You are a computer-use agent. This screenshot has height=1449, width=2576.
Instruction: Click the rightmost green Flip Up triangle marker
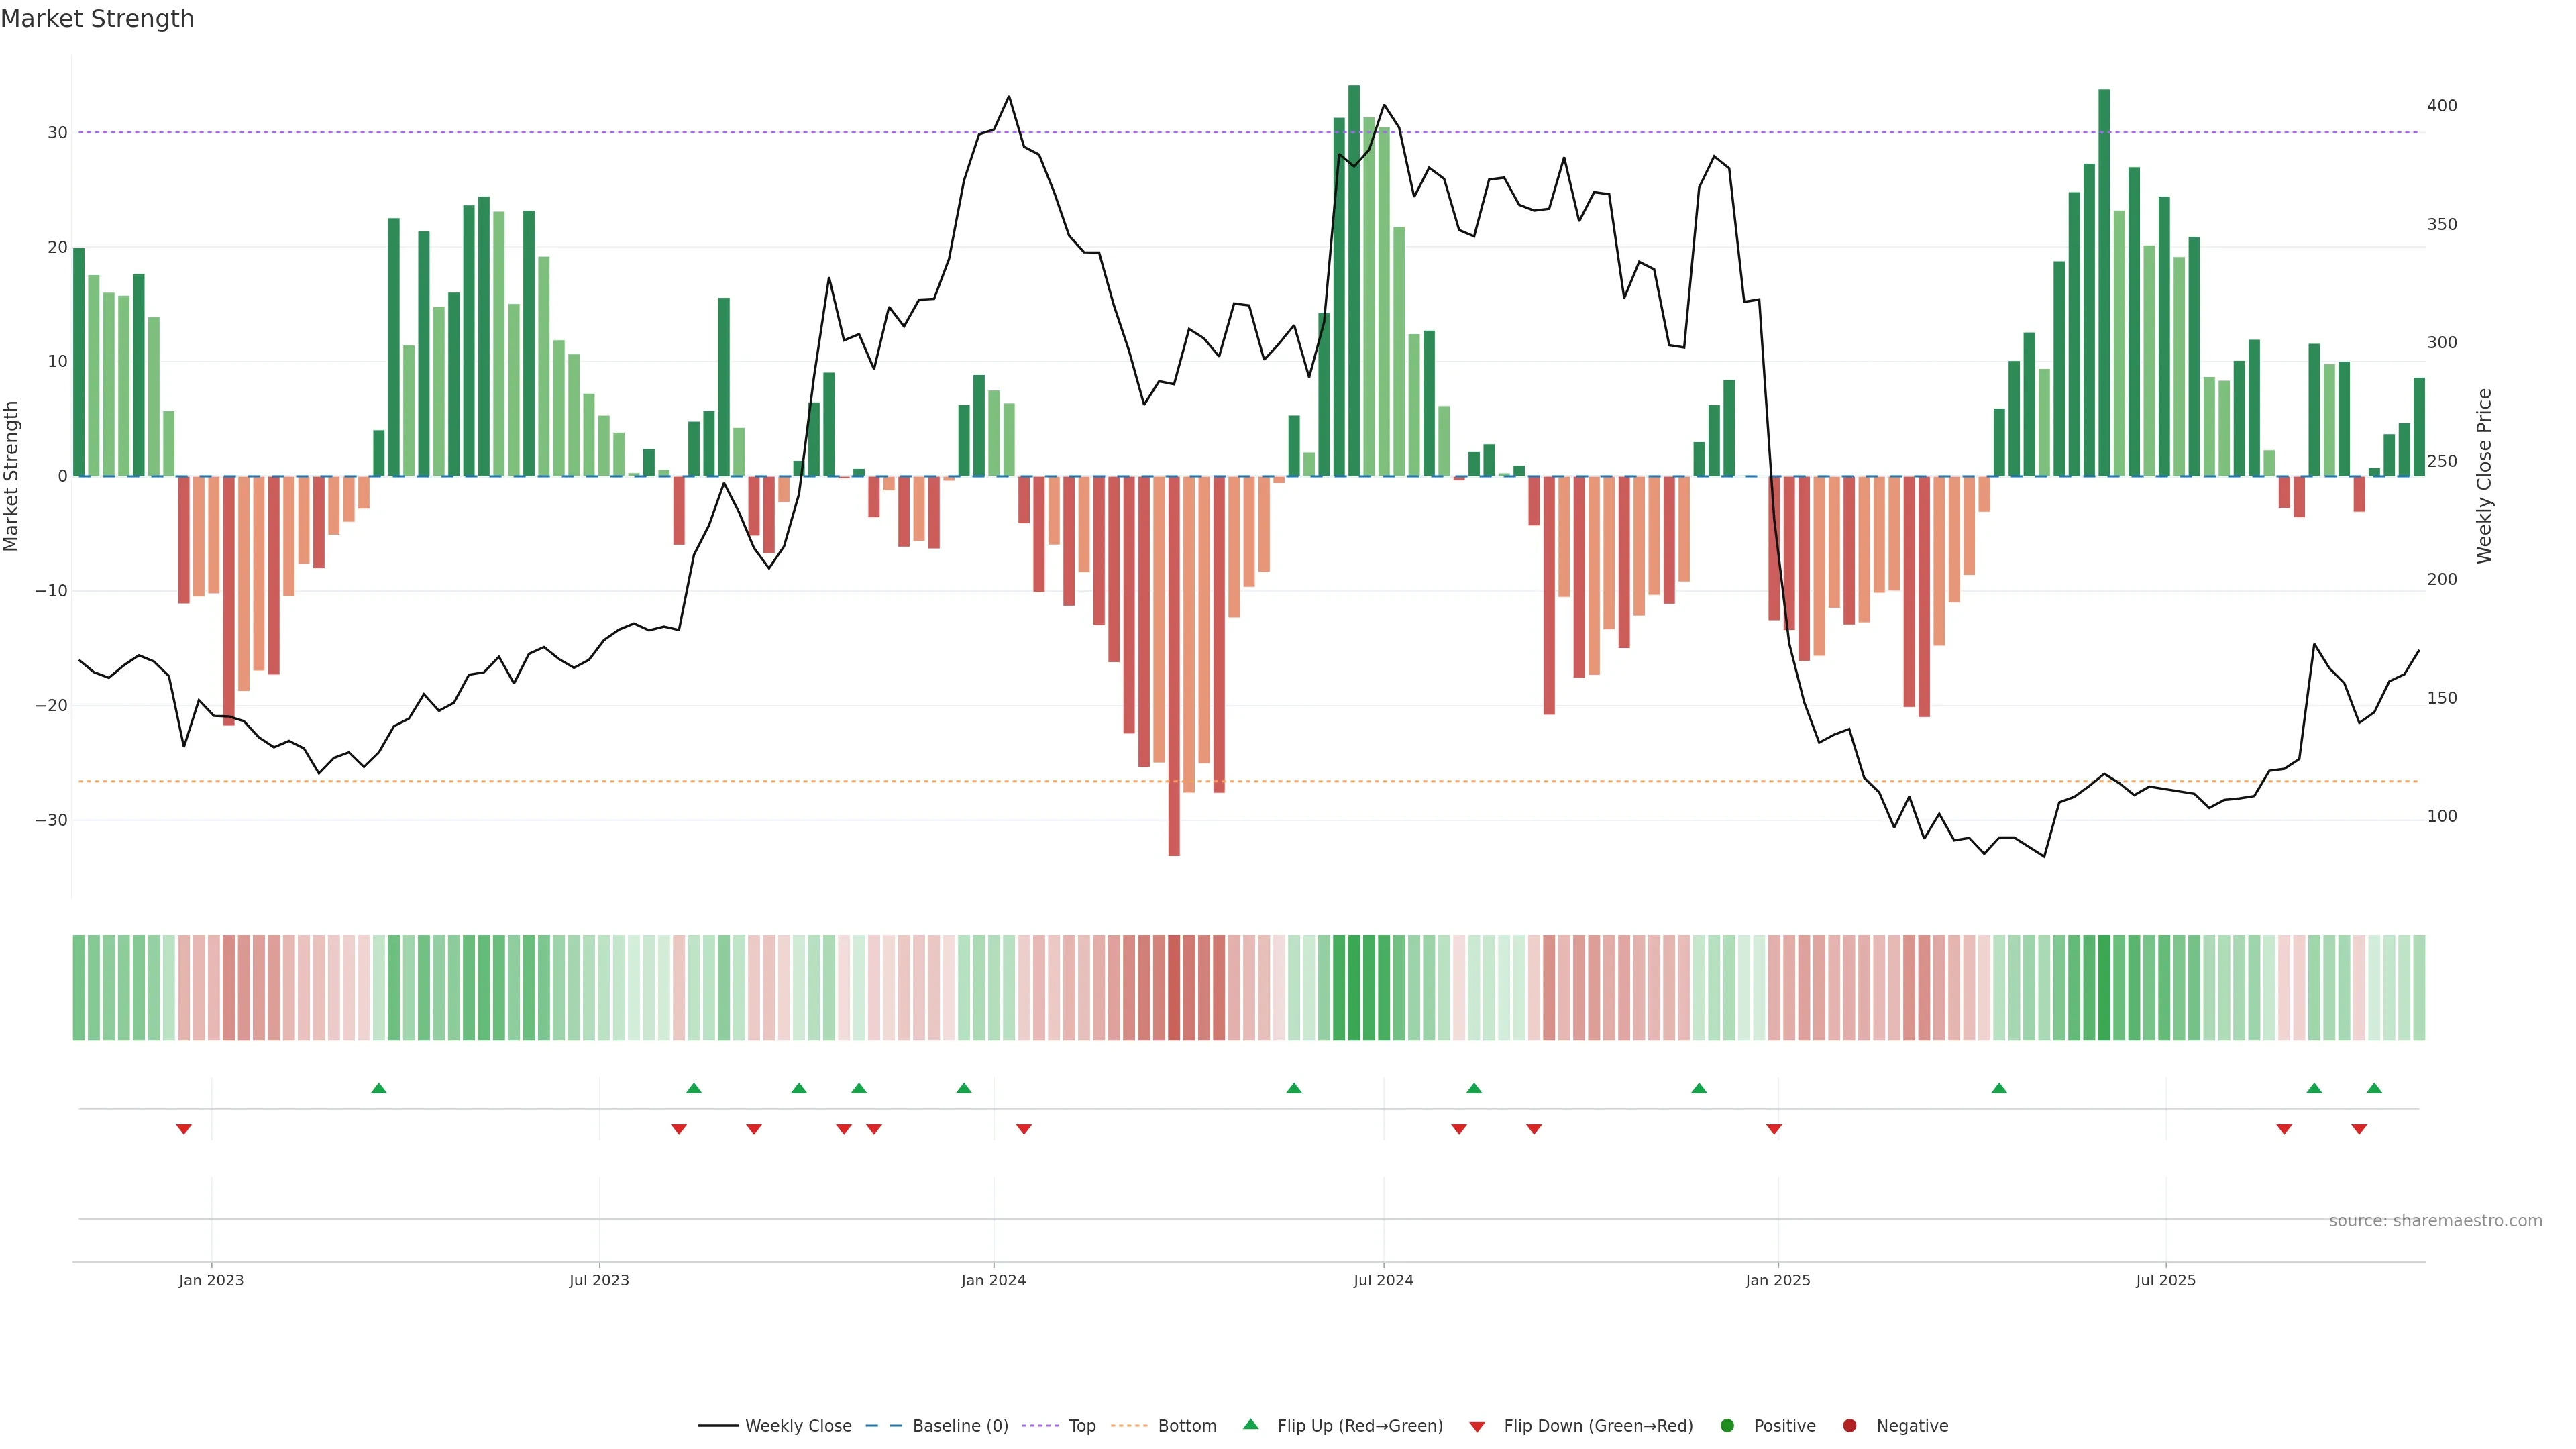[x=2374, y=1088]
